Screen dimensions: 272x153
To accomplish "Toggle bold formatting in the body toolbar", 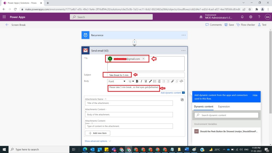I will coord(137,81).
